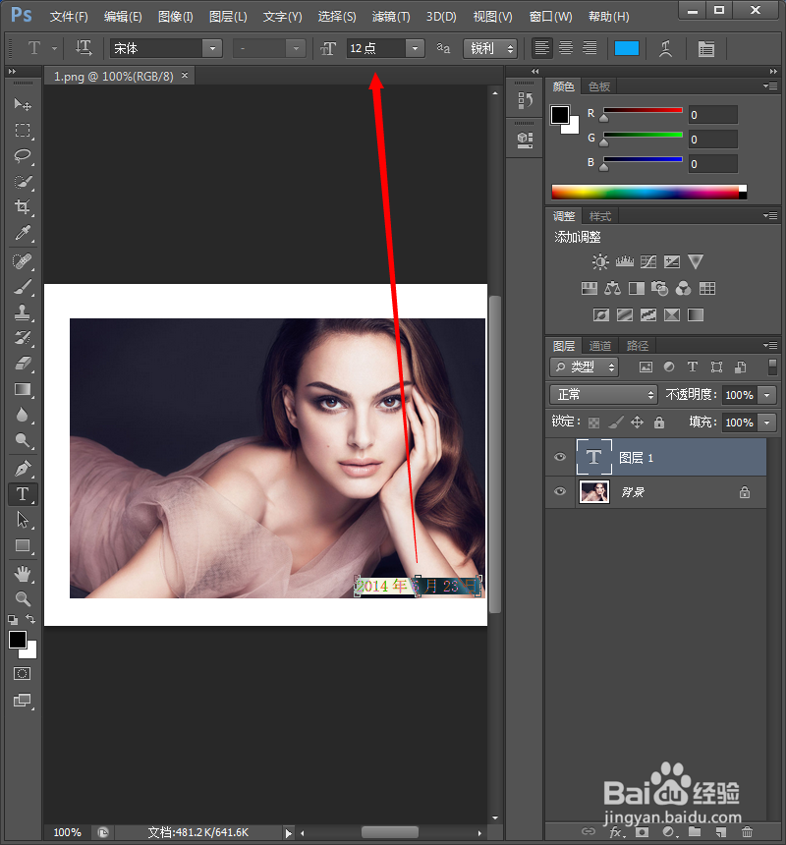786x845 pixels.
Task: Toggle lock all for the layer
Action: [659, 422]
